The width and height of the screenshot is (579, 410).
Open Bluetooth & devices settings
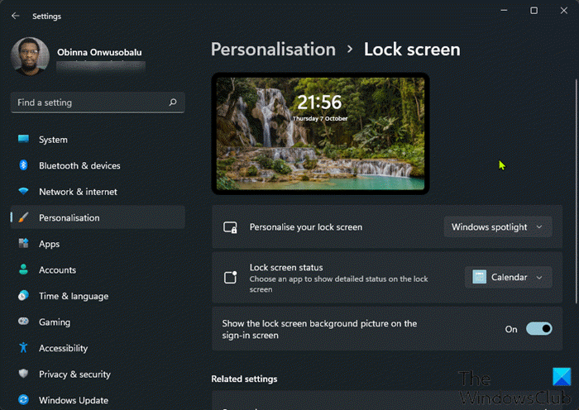98,165
